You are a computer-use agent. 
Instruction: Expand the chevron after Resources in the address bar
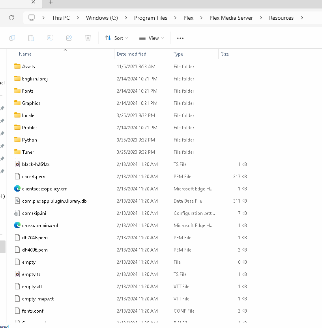tap(302, 18)
